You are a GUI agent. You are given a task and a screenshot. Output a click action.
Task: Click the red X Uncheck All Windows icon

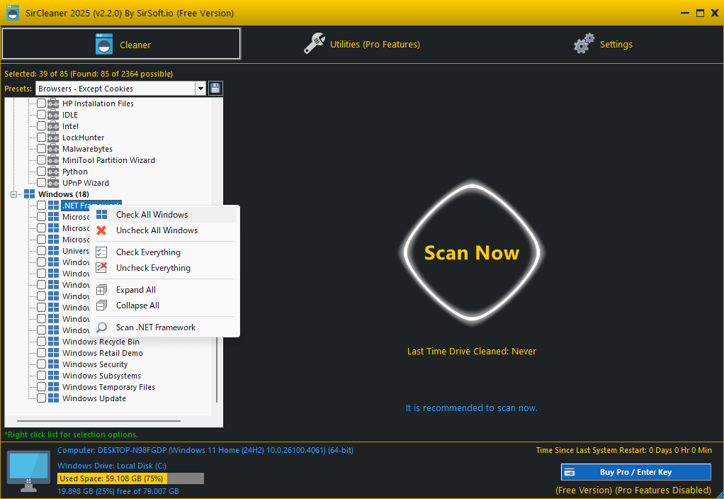(101, 230)
